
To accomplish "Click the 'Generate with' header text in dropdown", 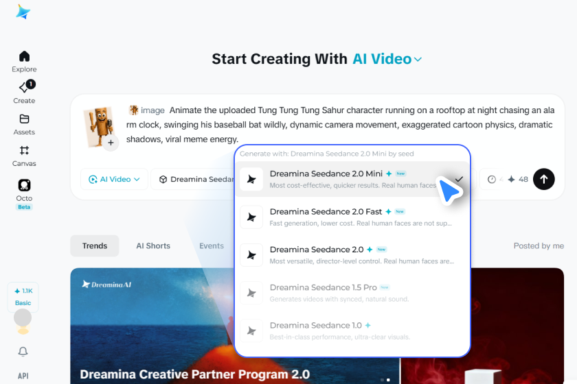I will [x=327, y=154].
